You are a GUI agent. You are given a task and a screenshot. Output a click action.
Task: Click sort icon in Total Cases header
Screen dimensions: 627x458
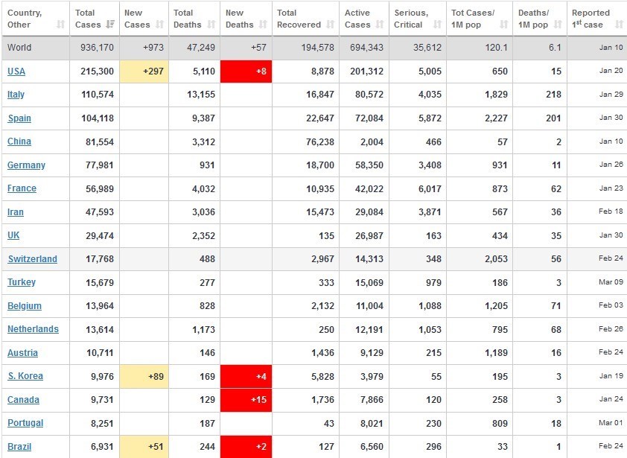pos(110,25)
